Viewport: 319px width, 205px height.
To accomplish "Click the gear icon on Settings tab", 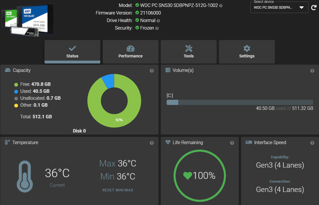I will [x=247, y=48].
